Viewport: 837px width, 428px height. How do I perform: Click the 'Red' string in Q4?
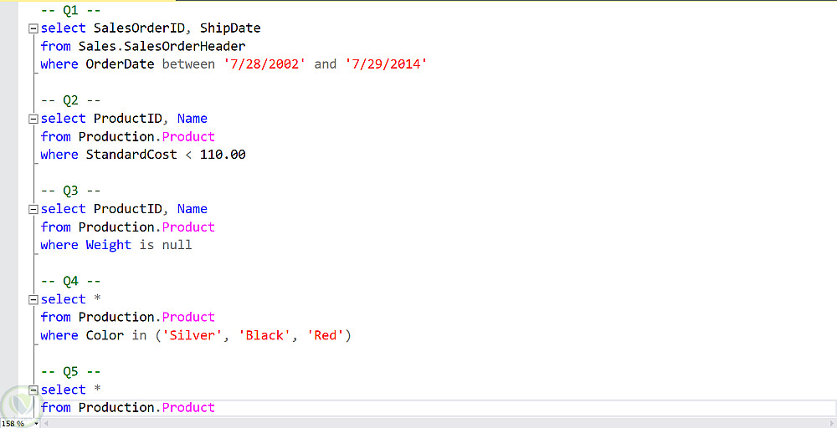[x=325, y=335]
